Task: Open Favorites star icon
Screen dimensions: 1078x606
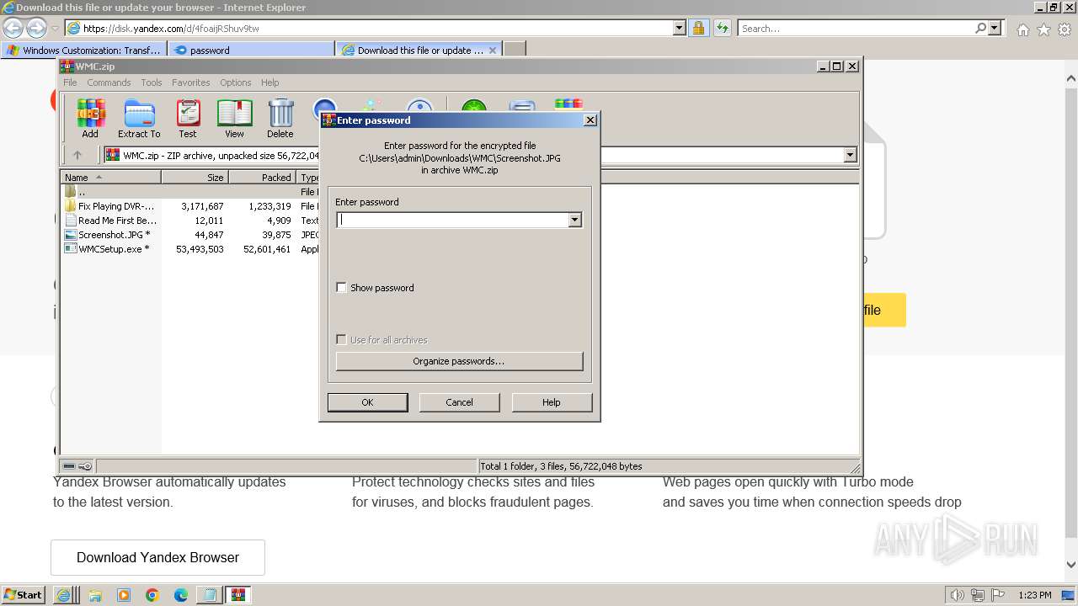Action: (x=1043, y=29)
